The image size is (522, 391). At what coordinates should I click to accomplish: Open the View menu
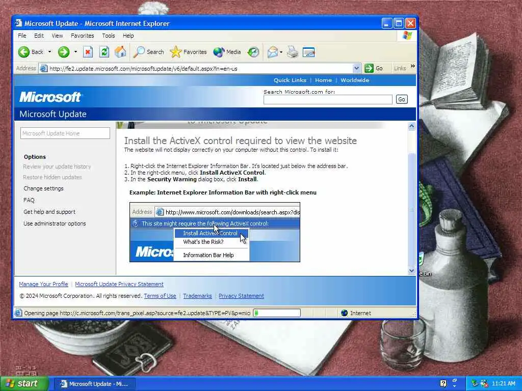tap(57, 36)
